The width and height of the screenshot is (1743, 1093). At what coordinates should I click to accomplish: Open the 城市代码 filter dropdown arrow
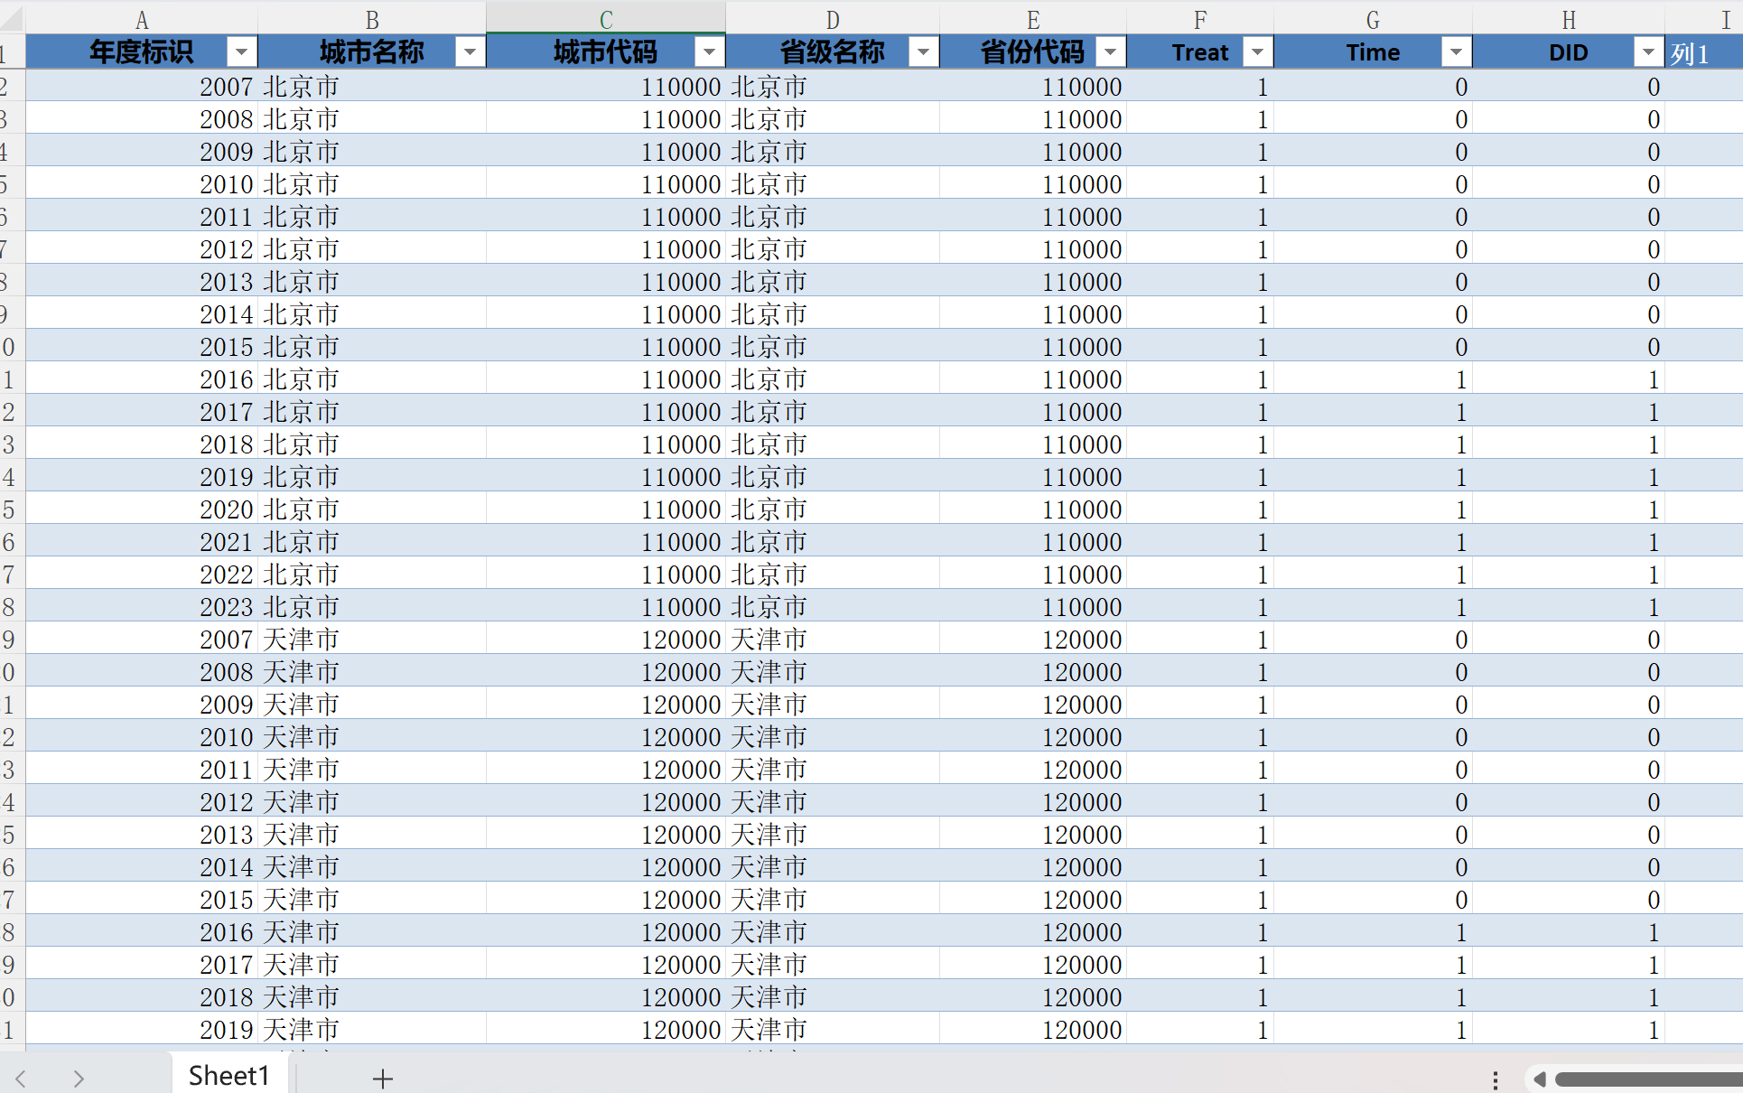709,52
